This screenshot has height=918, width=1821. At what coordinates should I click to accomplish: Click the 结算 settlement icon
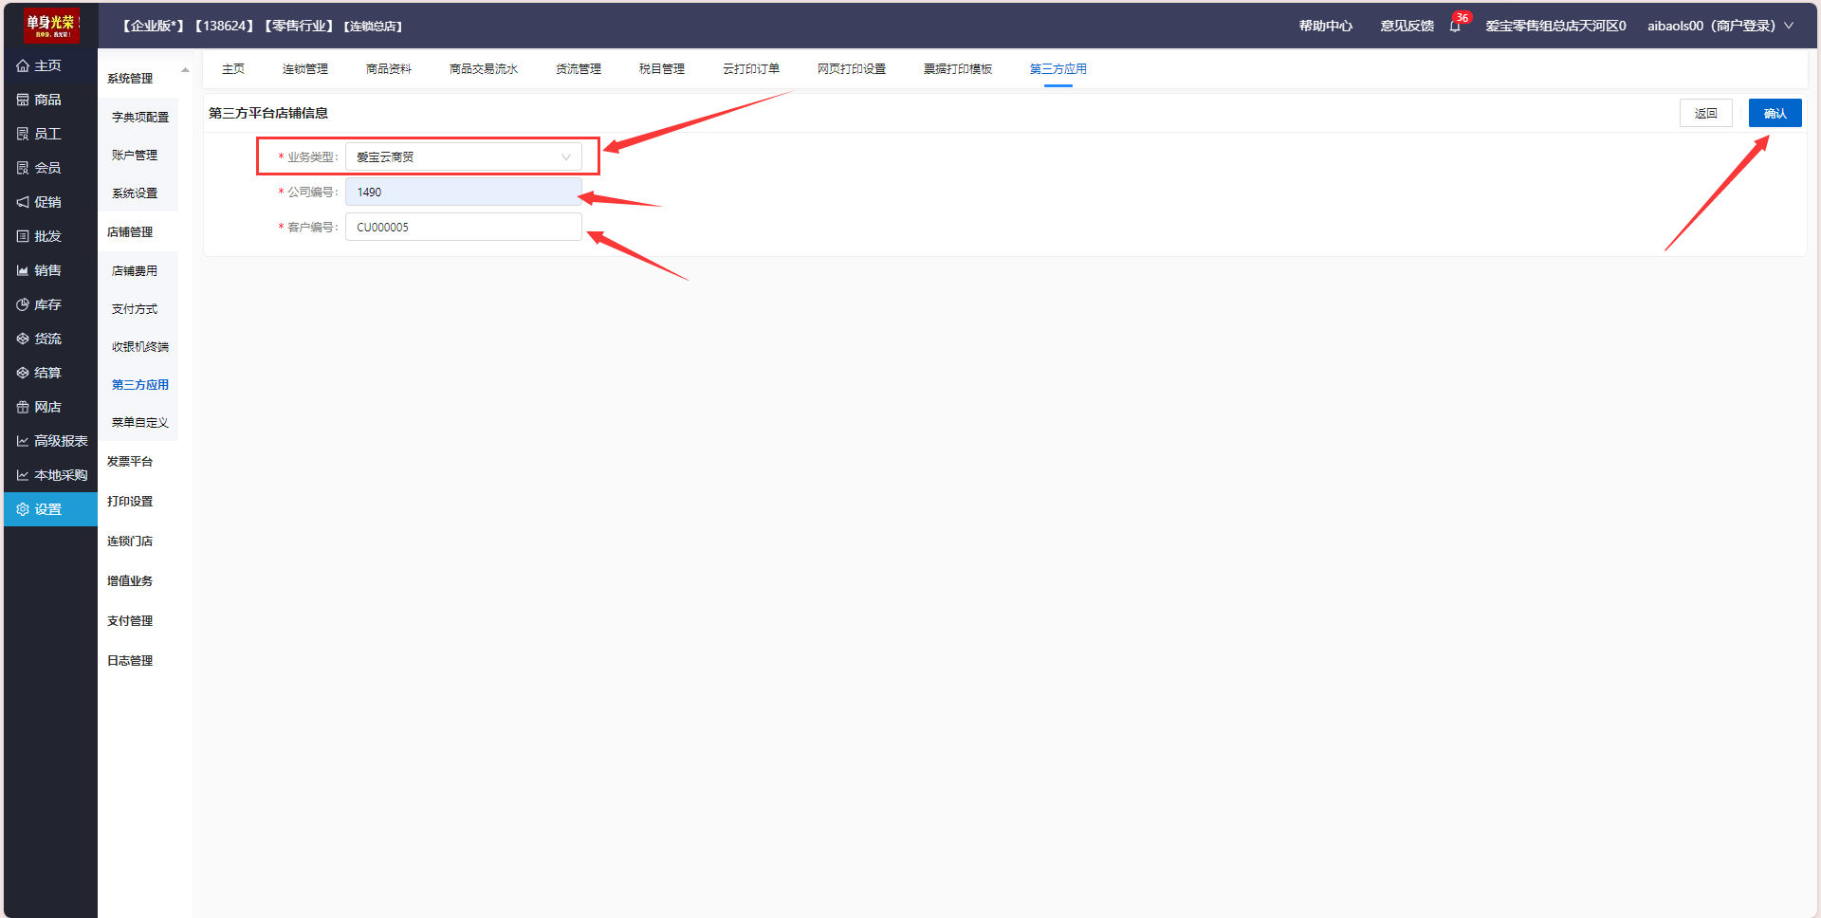[x=23, y=374]
